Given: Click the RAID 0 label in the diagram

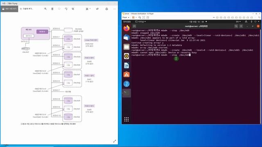Looking at the screenshot, I should 90,58.
